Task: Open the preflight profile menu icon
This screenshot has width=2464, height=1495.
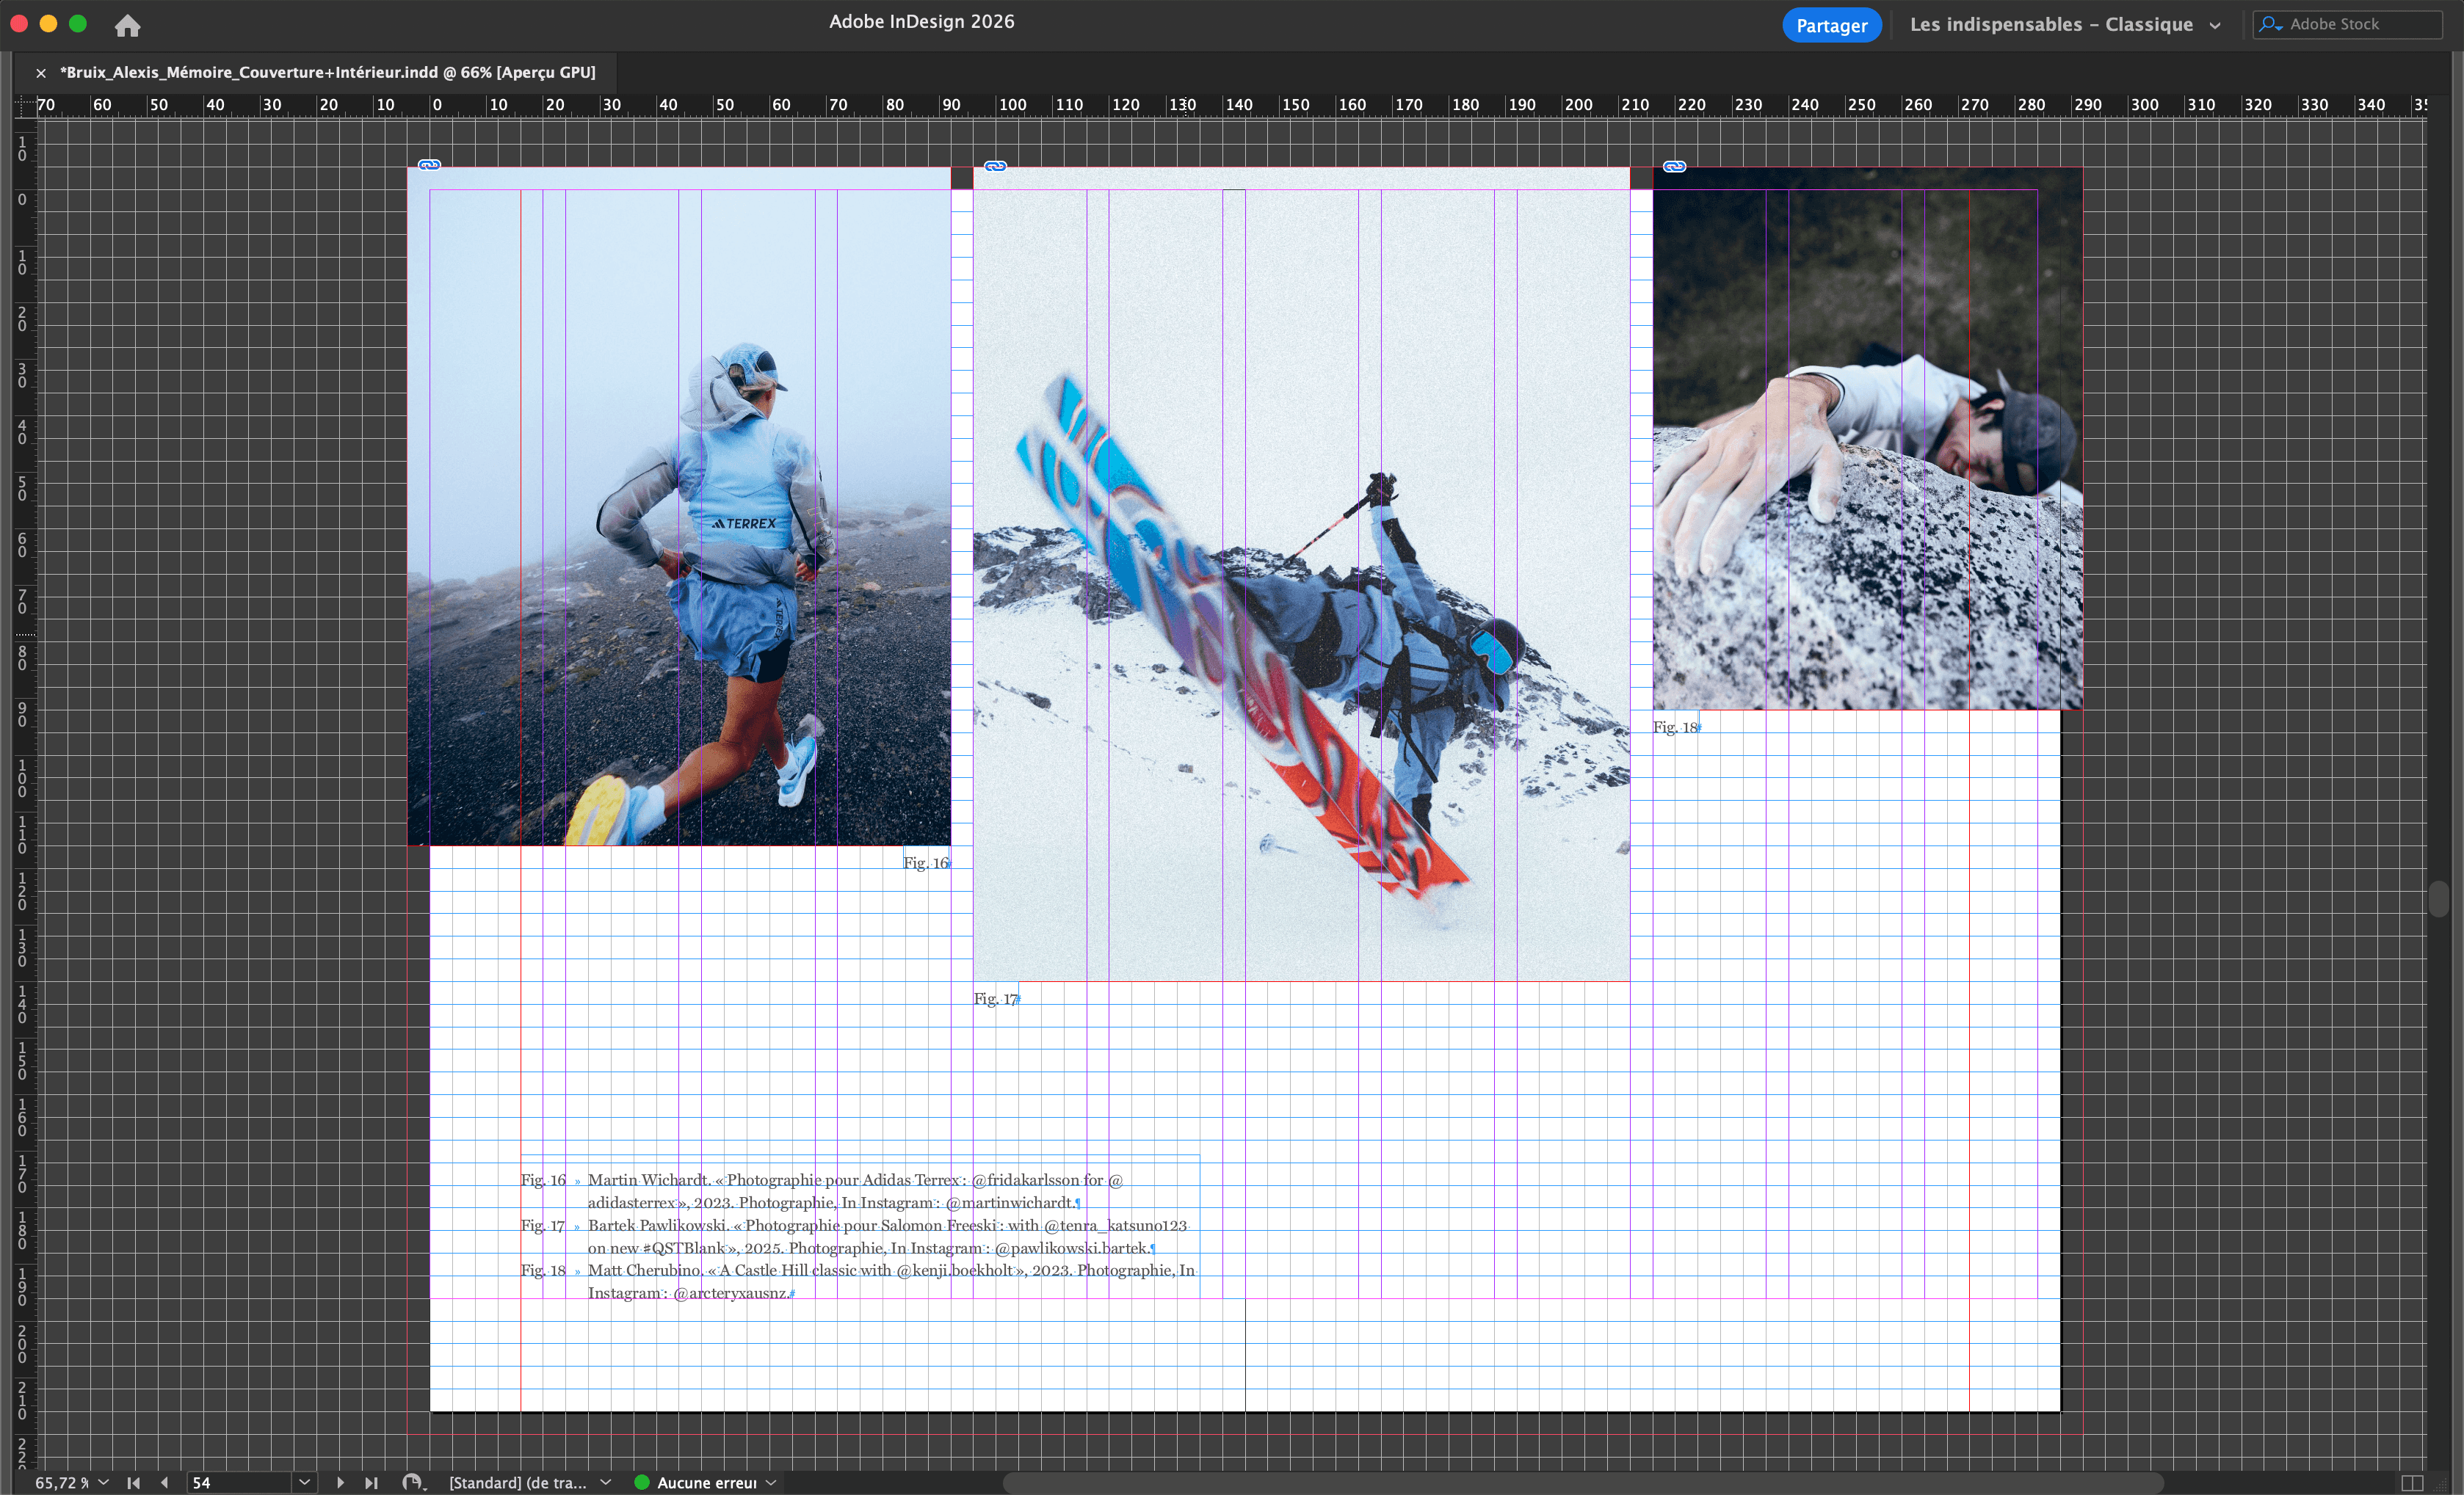Action: click(412, 1483)
